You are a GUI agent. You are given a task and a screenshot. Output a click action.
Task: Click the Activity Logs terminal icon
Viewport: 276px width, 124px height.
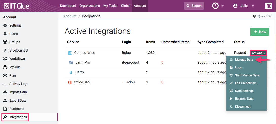point(5,84)
